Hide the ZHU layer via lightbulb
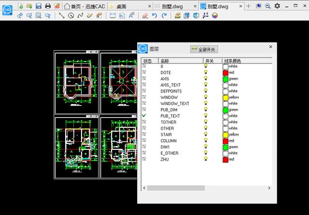Screen dimensions: 309x215 [206, 159]
